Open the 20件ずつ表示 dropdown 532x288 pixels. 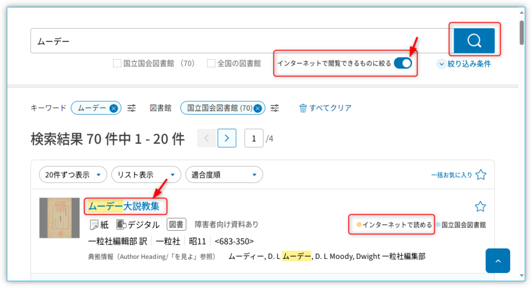73,175
